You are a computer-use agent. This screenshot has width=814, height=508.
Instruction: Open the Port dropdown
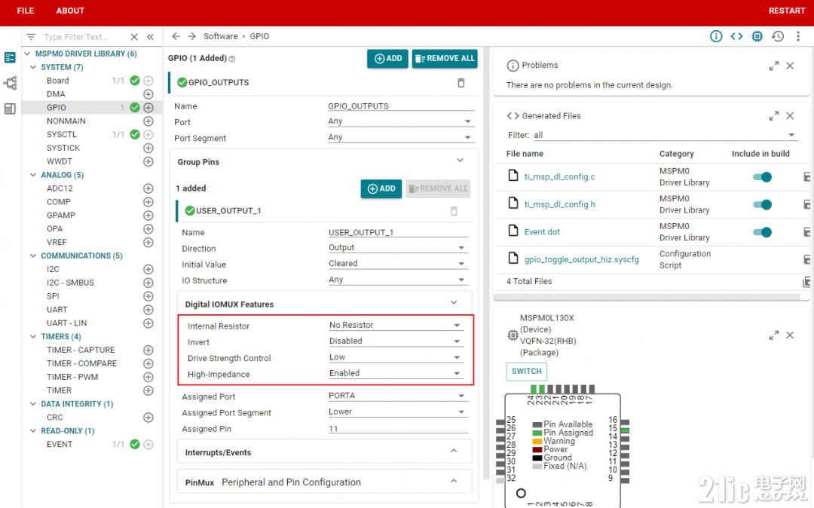coord(400,121)
